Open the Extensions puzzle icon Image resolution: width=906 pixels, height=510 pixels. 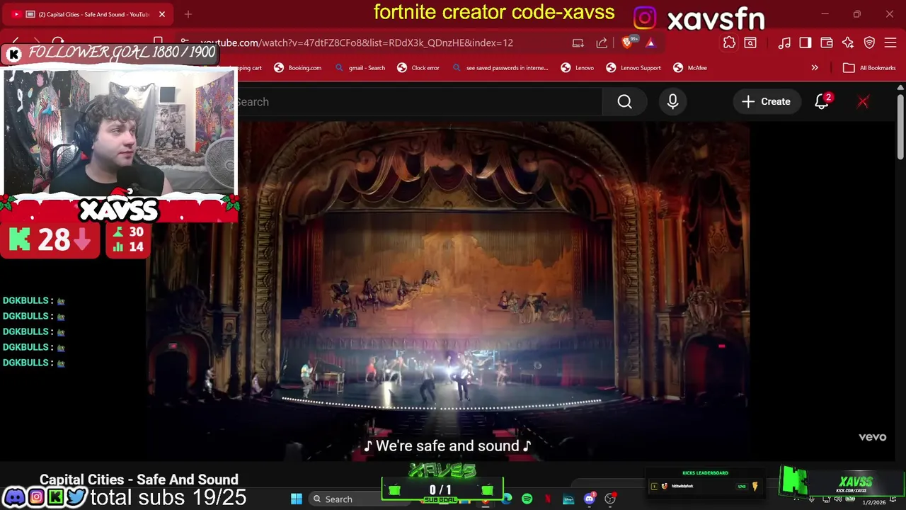(x=729, y=42)
